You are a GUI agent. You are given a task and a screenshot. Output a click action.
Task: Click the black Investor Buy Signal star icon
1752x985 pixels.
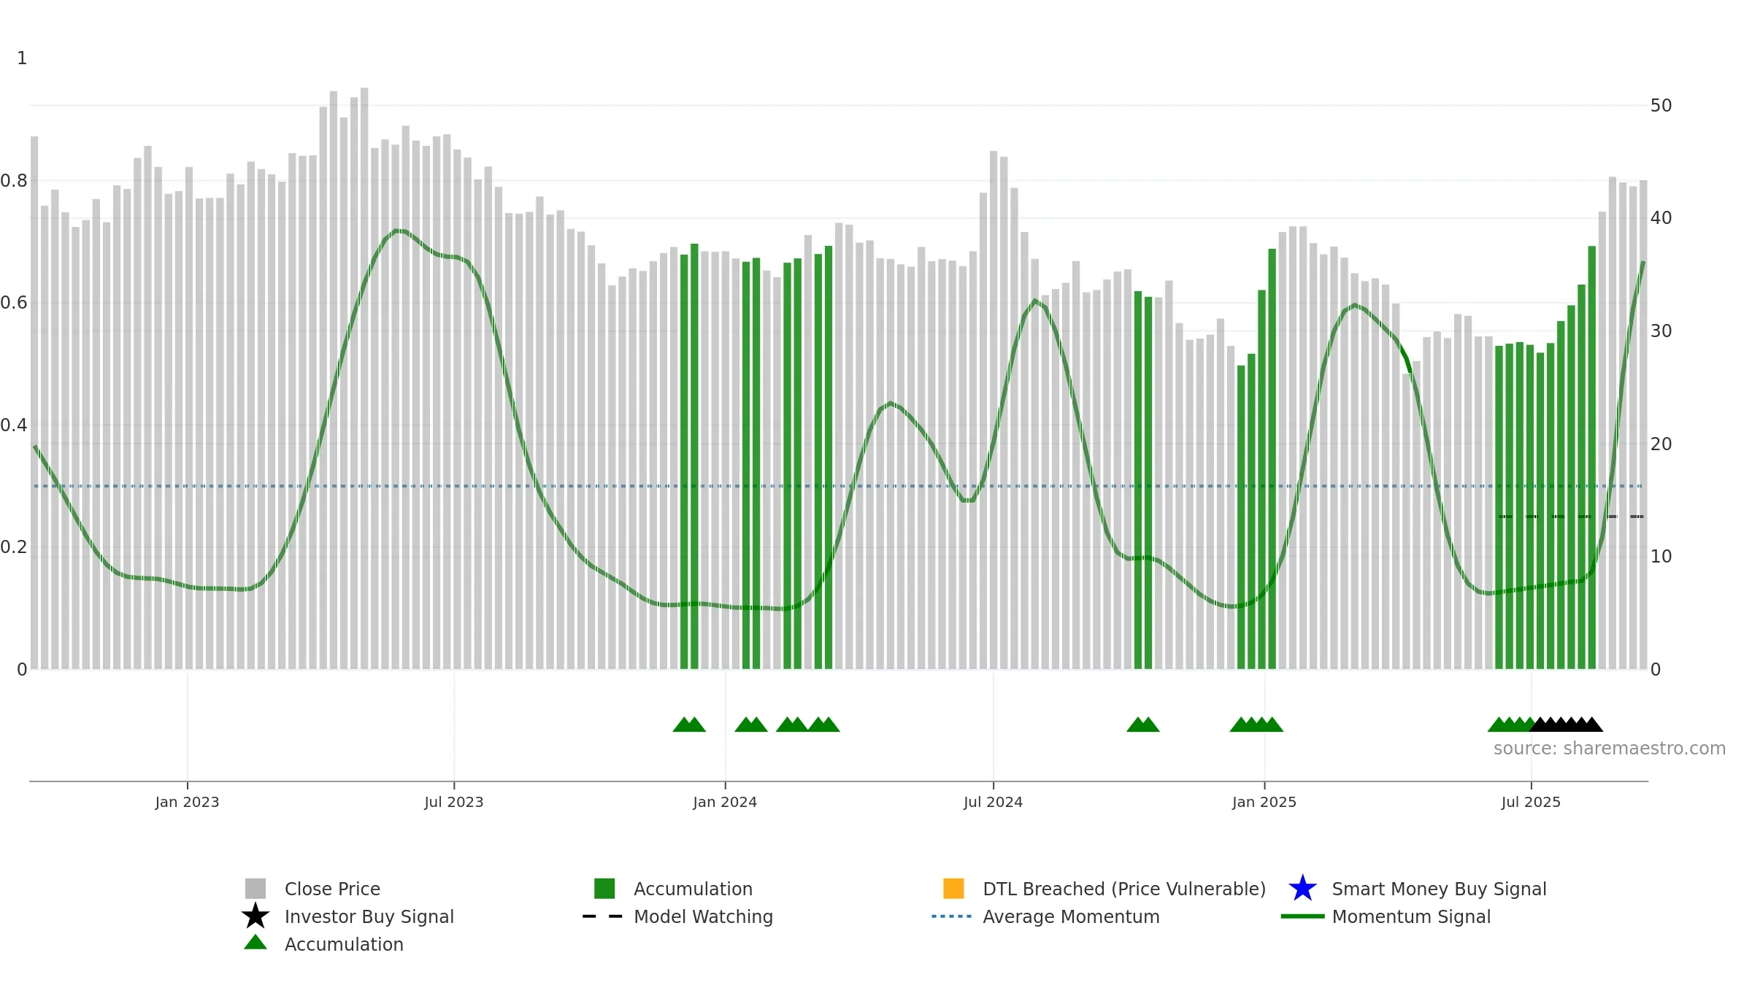[x=255, y=916]
